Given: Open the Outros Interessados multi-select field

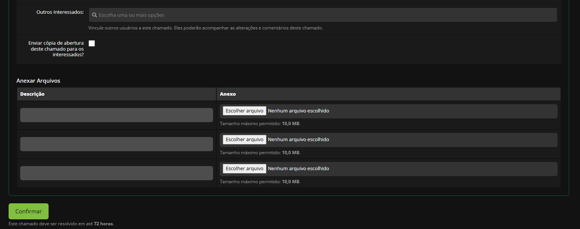Looking at the screenshot, I should click(x=323, y=15).
